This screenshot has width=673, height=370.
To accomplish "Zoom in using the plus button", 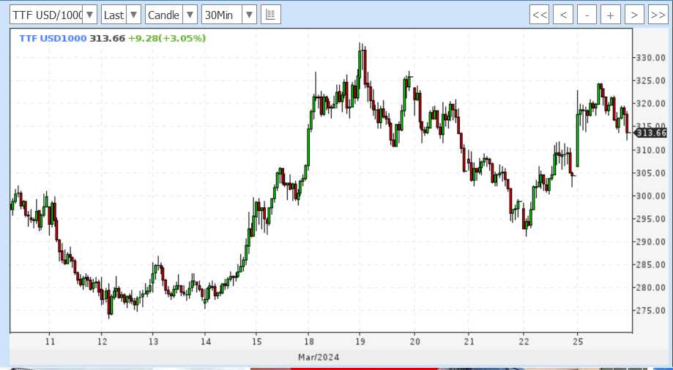I will (610, 15).
